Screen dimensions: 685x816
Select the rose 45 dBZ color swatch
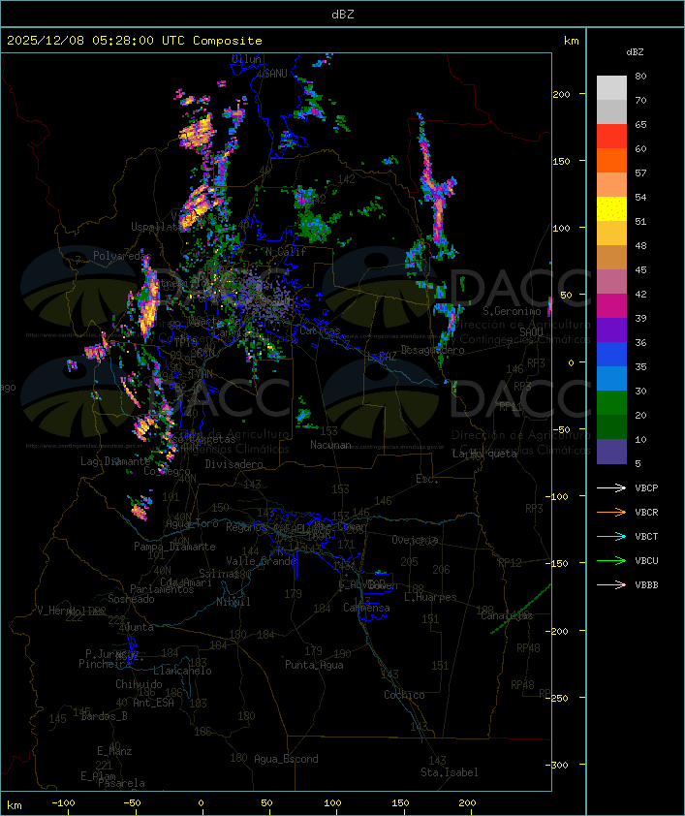click(611, 282)
